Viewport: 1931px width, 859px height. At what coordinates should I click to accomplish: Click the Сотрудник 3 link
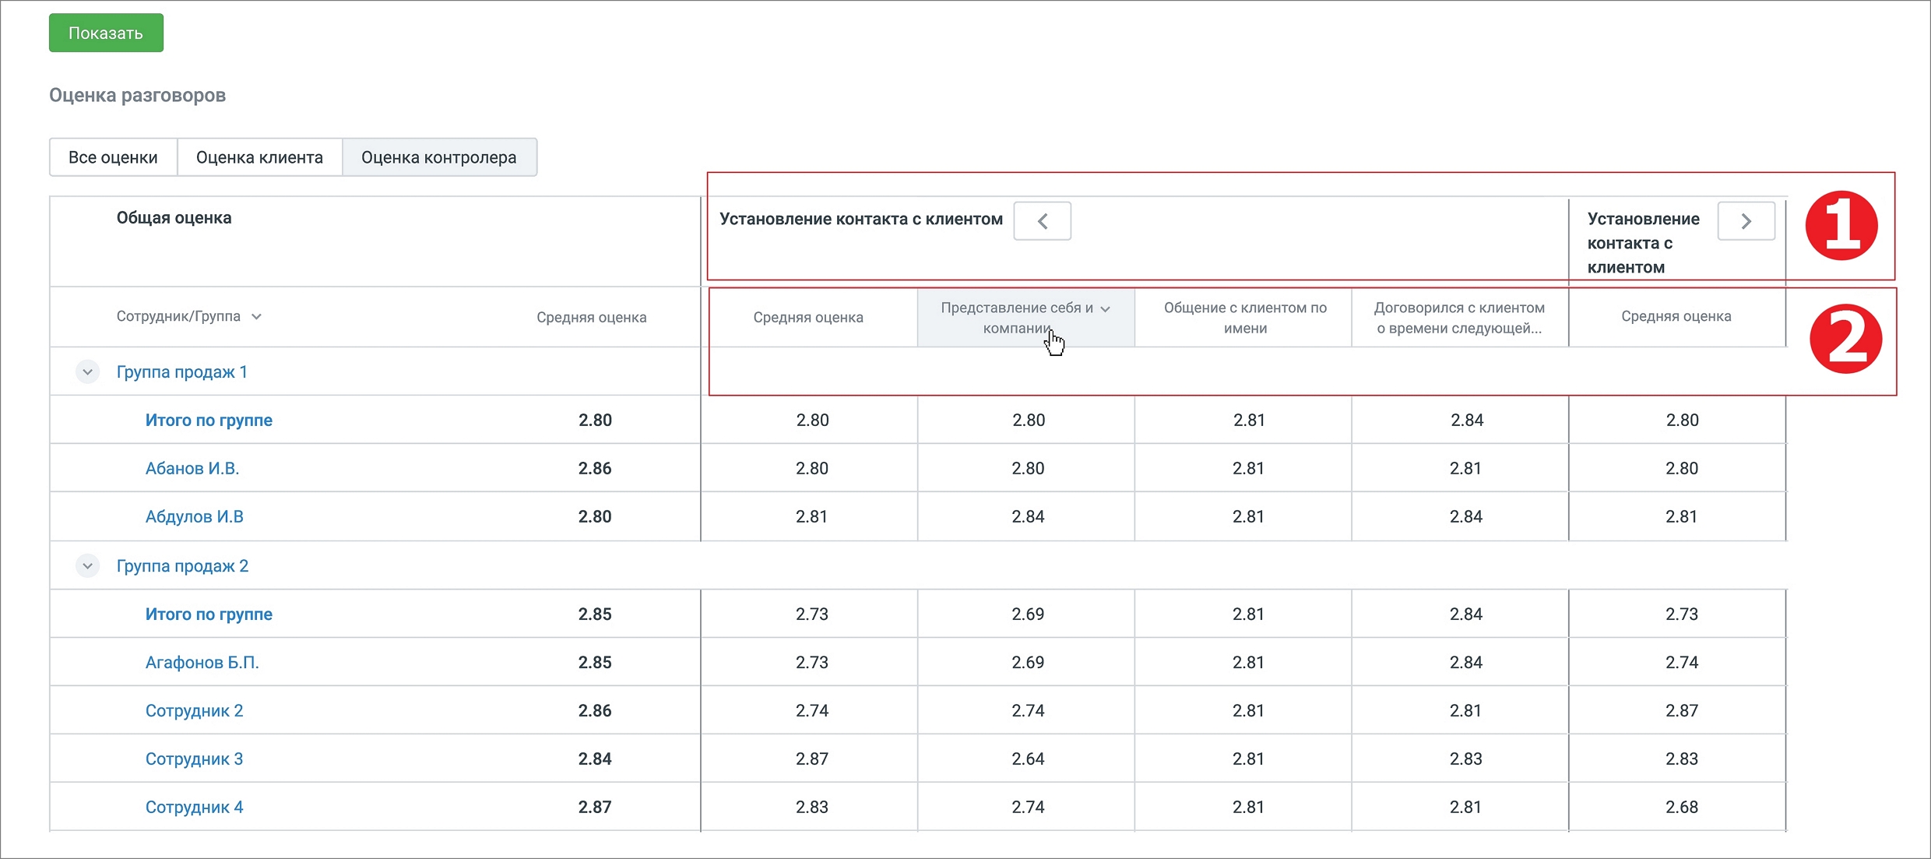pyautogui.click(x=194, y=759)
